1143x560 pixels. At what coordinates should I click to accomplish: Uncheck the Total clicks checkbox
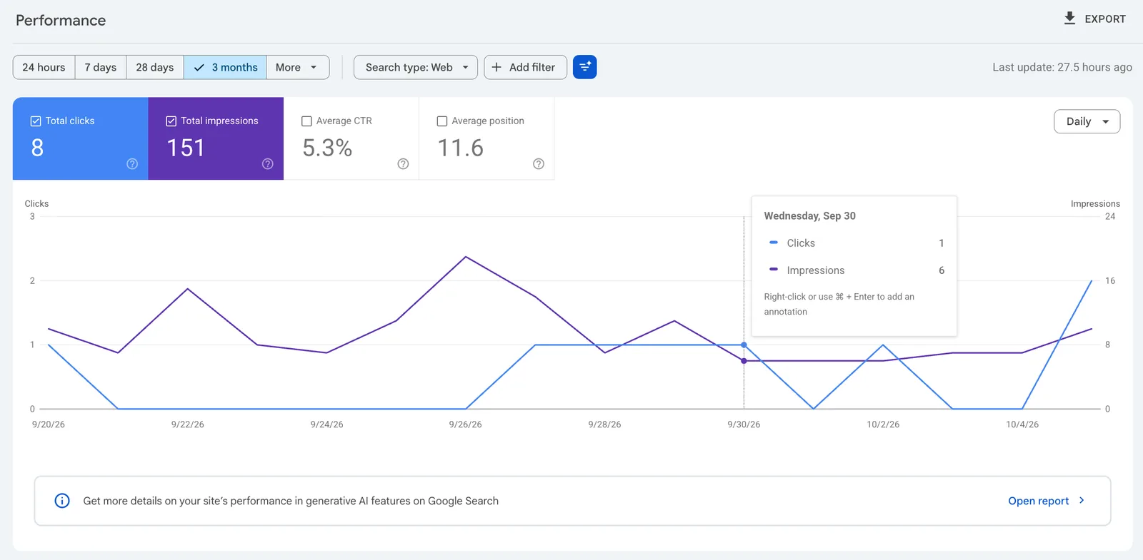point(36,121)
